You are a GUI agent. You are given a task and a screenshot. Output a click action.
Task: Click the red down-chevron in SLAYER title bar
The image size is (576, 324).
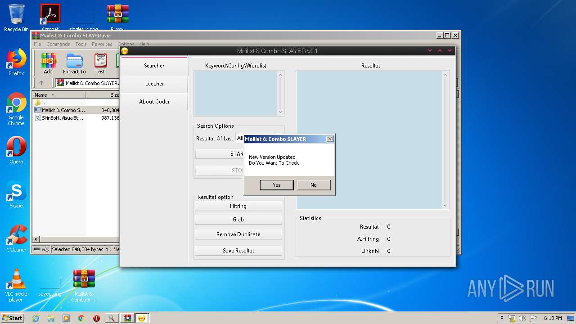coord(430,51)
